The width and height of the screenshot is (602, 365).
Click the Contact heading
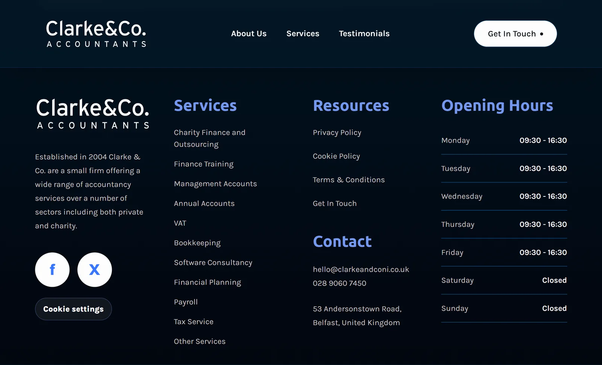coord(342,242)
